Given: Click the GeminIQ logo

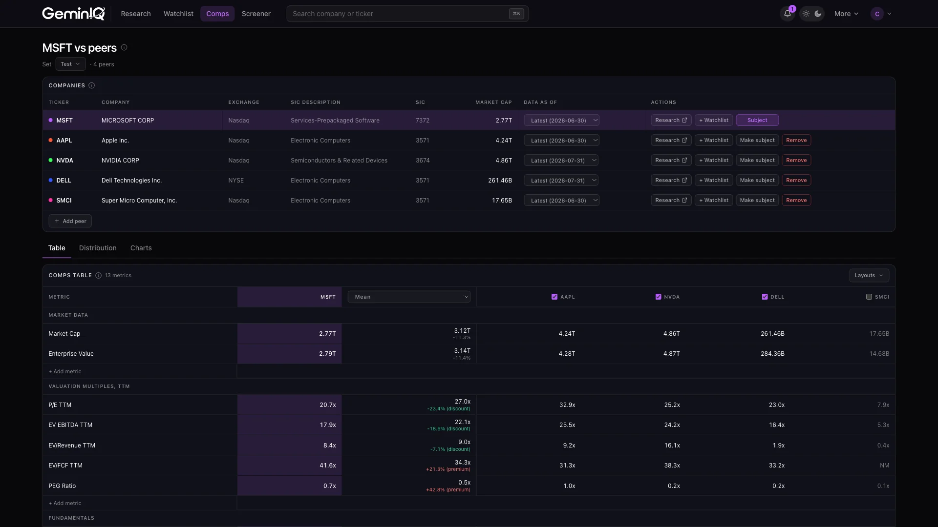Looking at the screenshot, I should click(x=73, y=14).
